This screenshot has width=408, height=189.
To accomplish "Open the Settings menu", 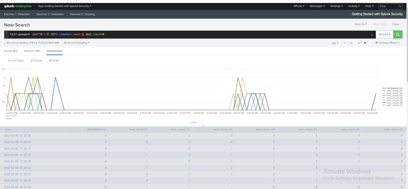I will [x=336, y=6].
